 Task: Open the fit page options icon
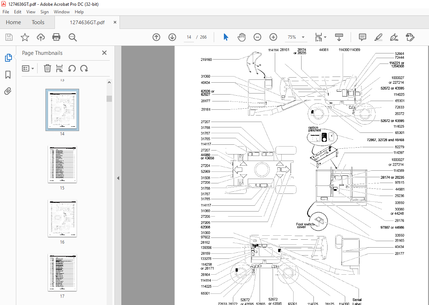(318, 37)
